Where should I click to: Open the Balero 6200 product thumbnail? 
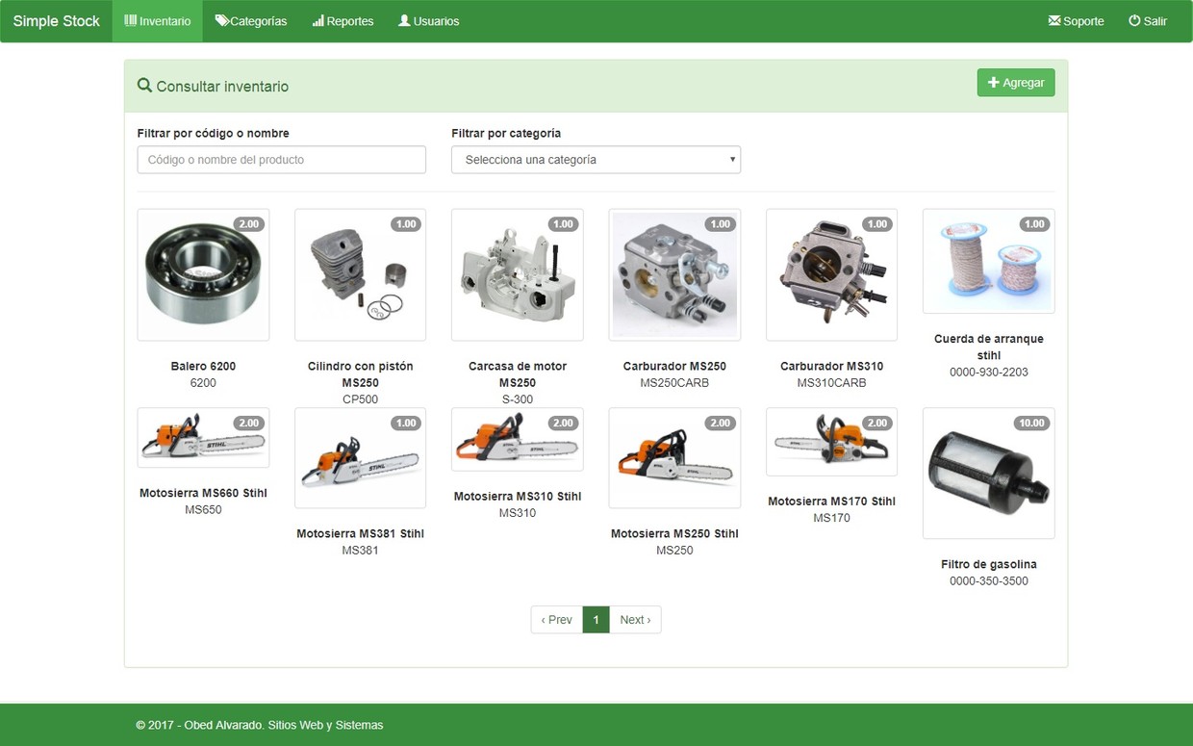(203, 272)
